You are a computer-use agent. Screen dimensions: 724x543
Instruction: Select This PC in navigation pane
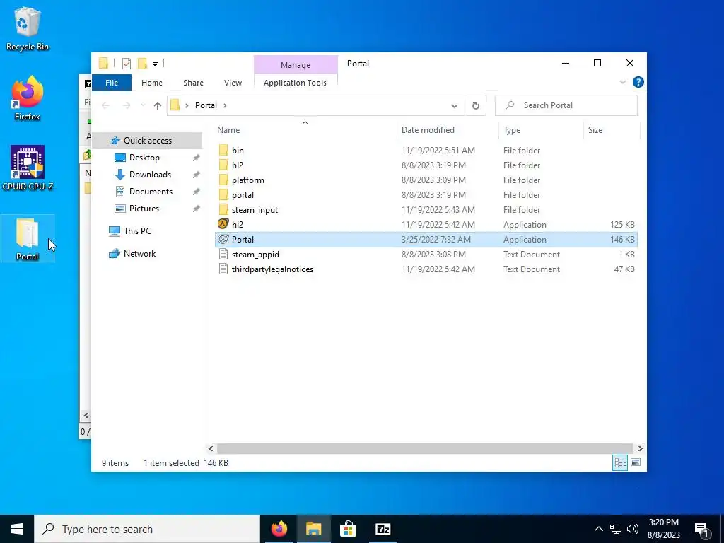pyautogui.click(x=137, y=231)
